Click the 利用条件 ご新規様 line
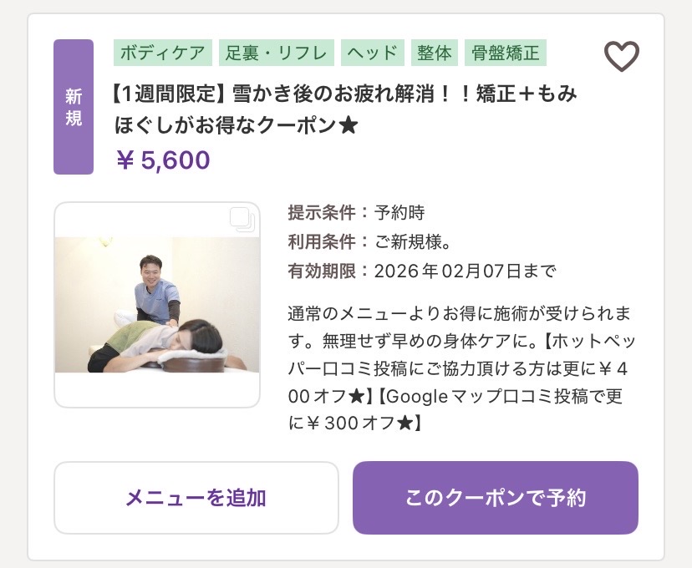The image size is (692, 568). click(369, 241)
